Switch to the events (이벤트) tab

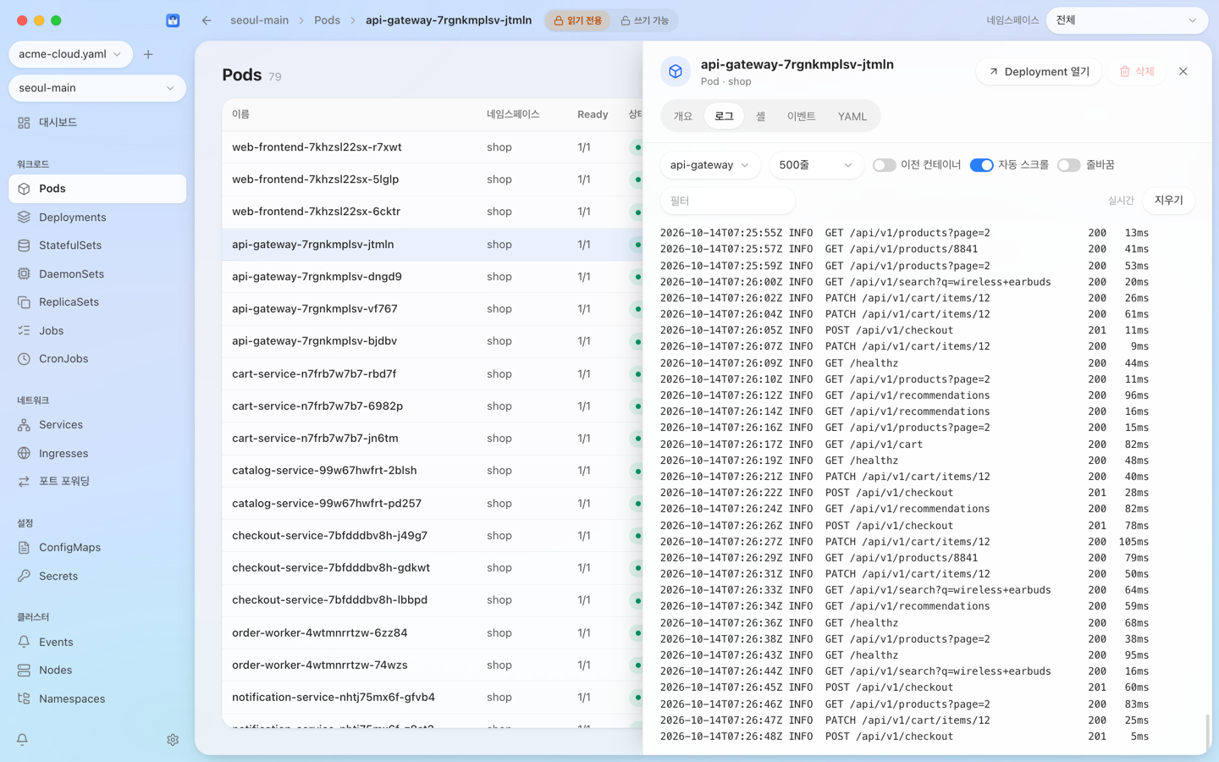pos(801,117)
